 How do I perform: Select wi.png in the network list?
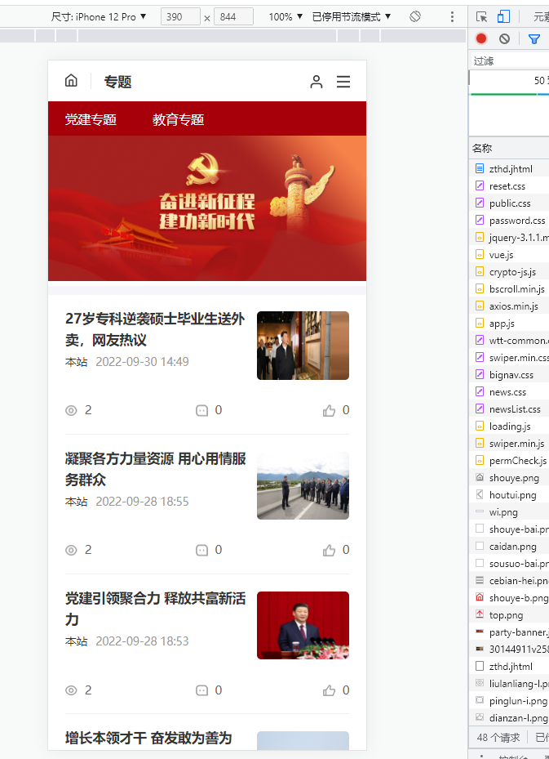click(x=509, y=512)
